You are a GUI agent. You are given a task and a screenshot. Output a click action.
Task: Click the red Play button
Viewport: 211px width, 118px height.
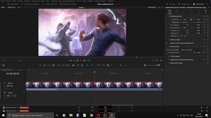click(x=81, y=60)
